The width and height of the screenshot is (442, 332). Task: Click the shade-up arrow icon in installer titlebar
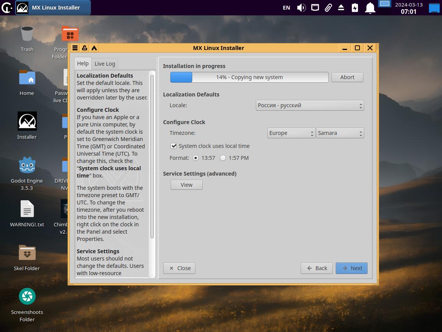click(94, 48)
